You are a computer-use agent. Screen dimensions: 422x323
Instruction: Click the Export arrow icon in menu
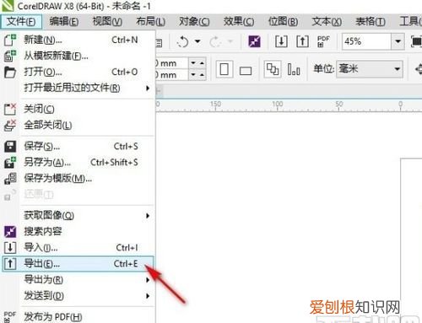[x=10, y=264]
